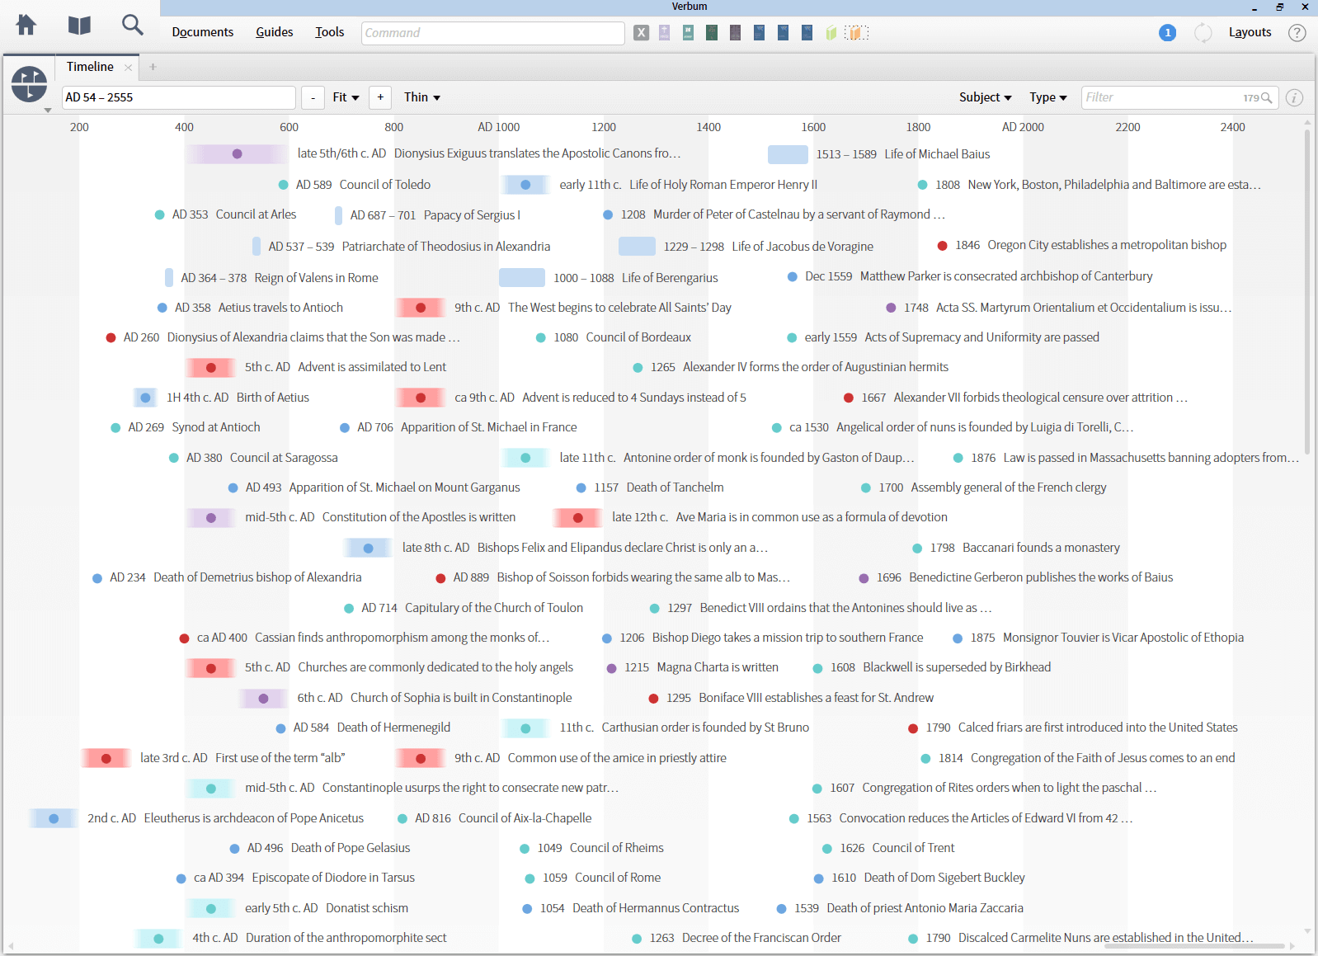Click the Timeline info icon

click(1295, 97)
